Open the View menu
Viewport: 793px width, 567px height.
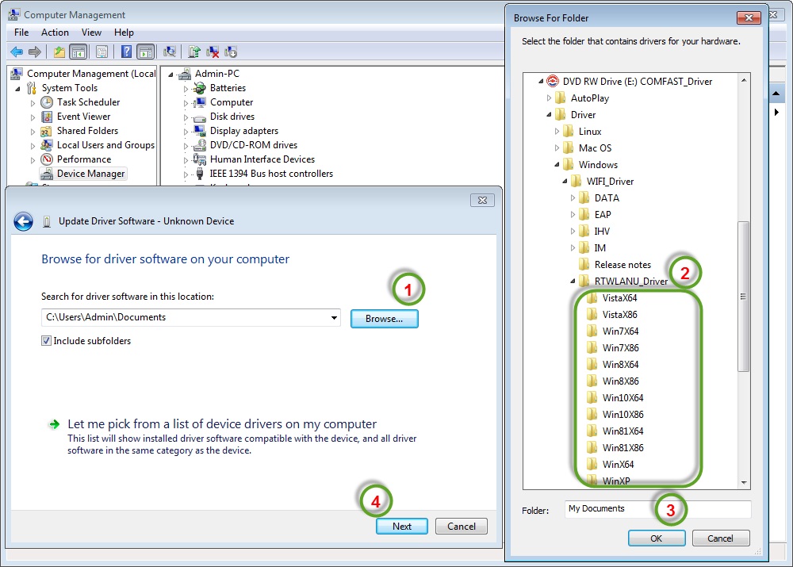(x=91, y=33)
